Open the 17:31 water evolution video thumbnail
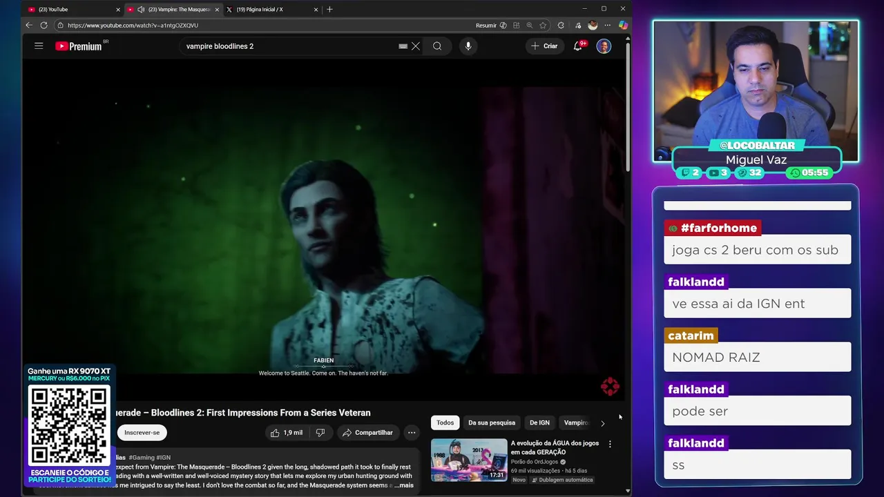Viewport: 884px width, 497px height. pos(469,460)
